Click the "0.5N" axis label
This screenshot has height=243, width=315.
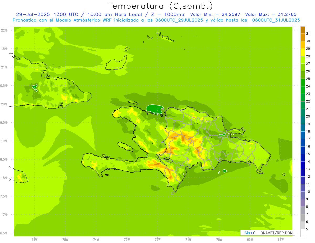[4, 86]
